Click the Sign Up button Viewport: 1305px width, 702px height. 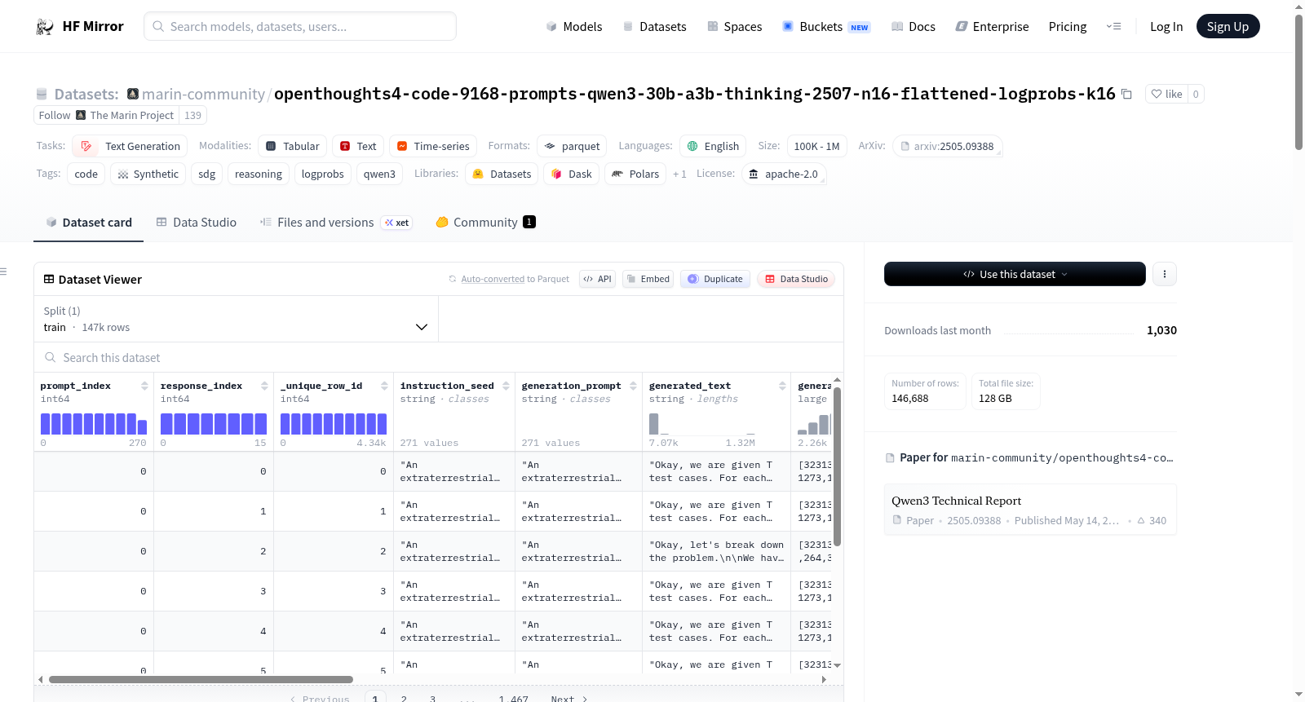pyautogui.click(x=1228, y=26)
